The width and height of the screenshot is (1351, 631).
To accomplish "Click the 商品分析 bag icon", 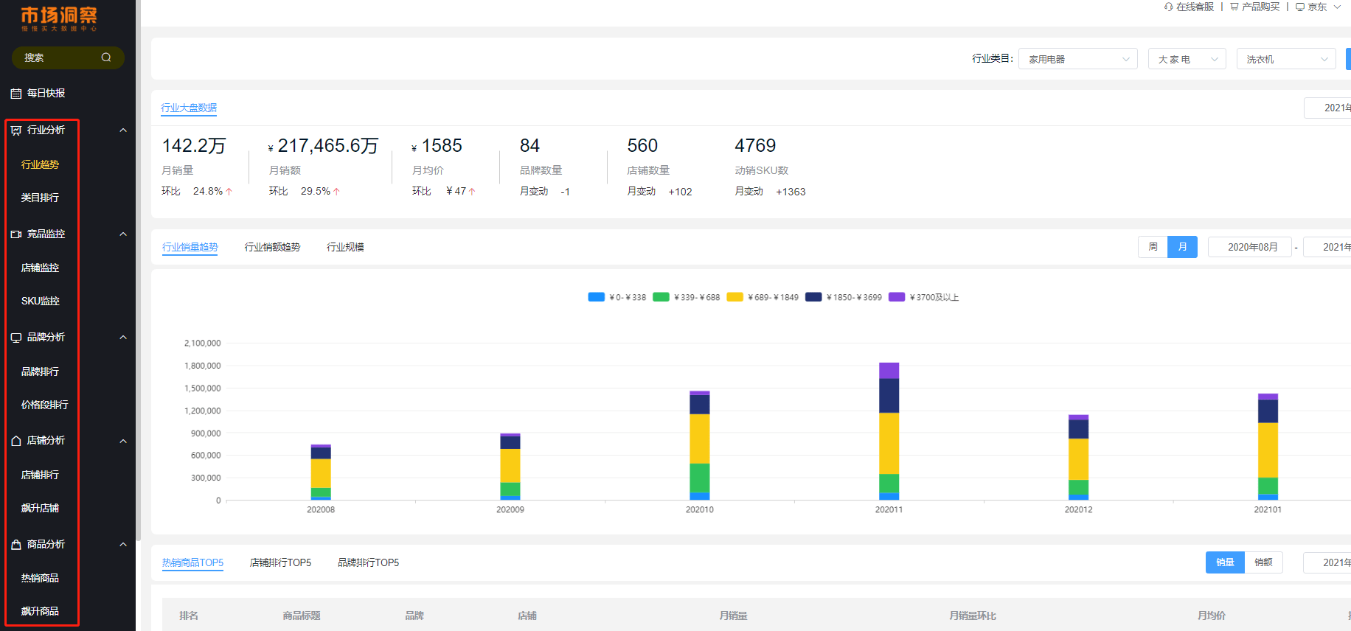I will 16,545.
